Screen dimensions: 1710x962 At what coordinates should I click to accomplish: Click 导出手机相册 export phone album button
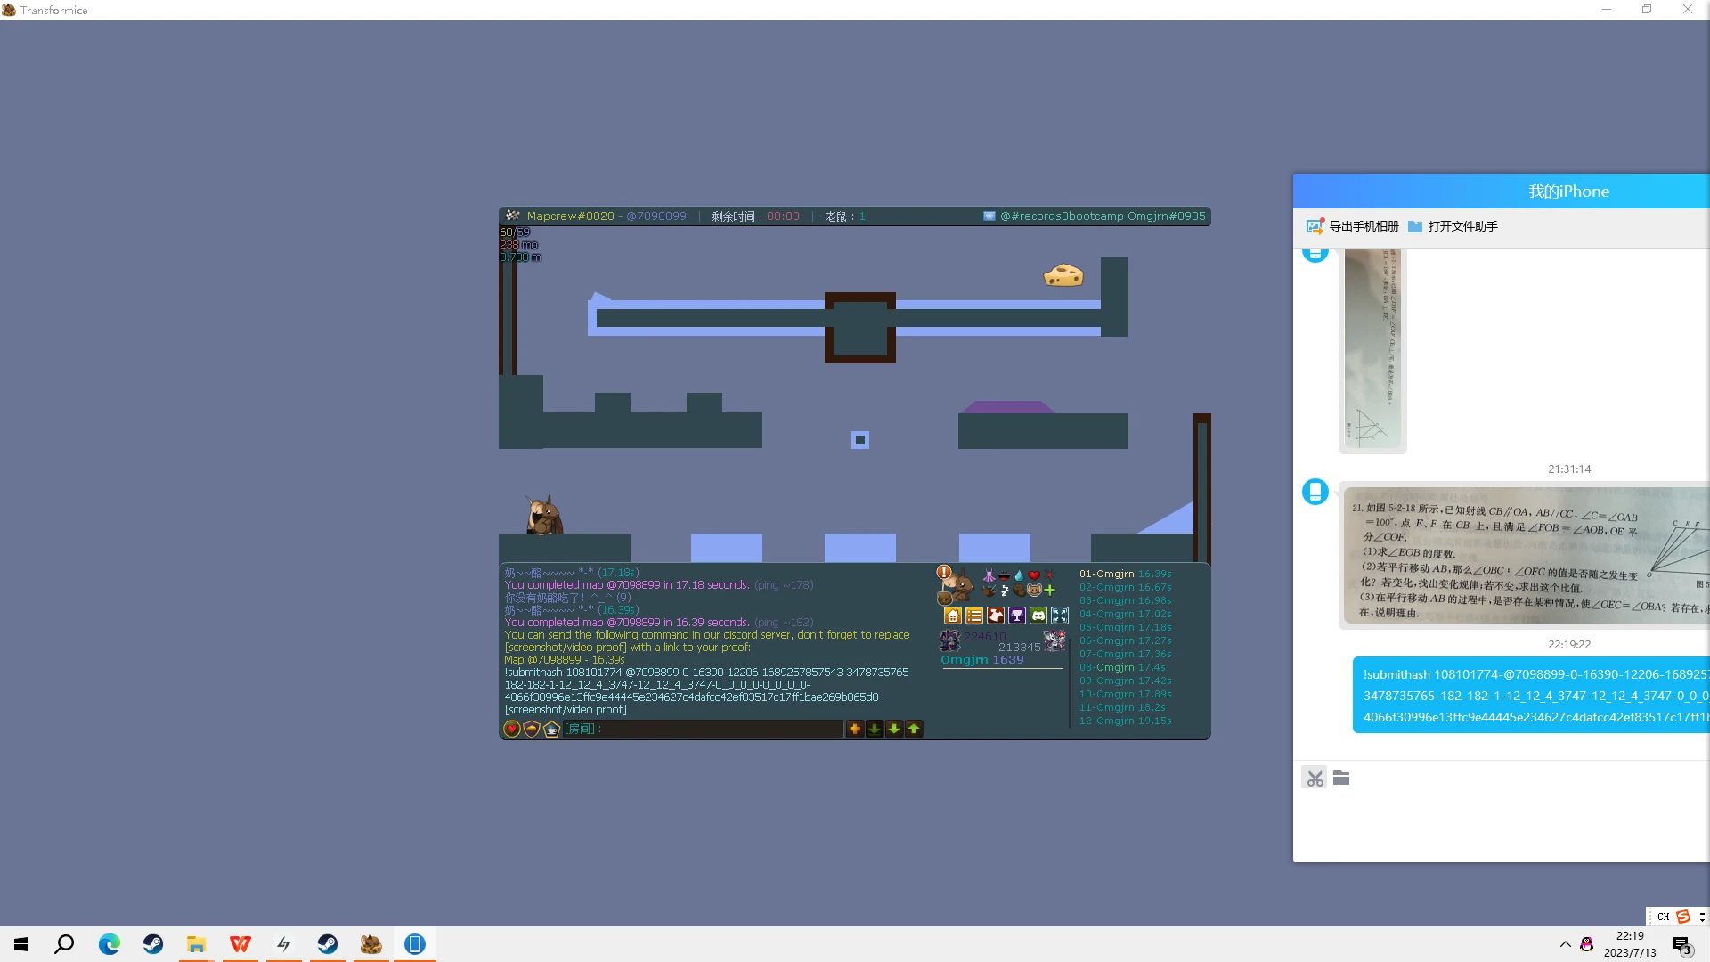pyautogui.click(x=1353, y=226)
